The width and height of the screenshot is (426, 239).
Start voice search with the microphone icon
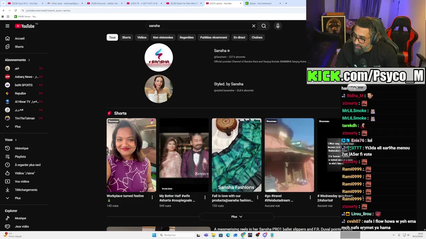click(x=278, y=26)
